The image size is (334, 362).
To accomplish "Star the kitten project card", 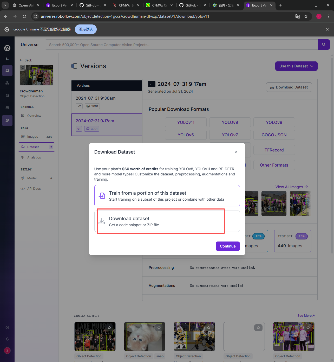I will pyautogui.click(x=159, y=328).
